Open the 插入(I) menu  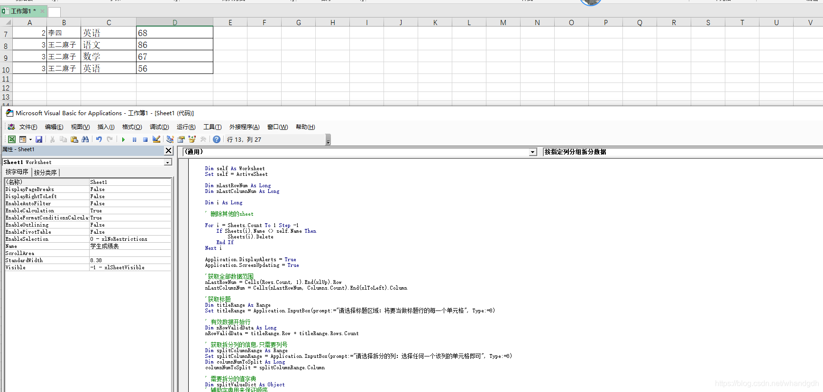pos(106,127)
